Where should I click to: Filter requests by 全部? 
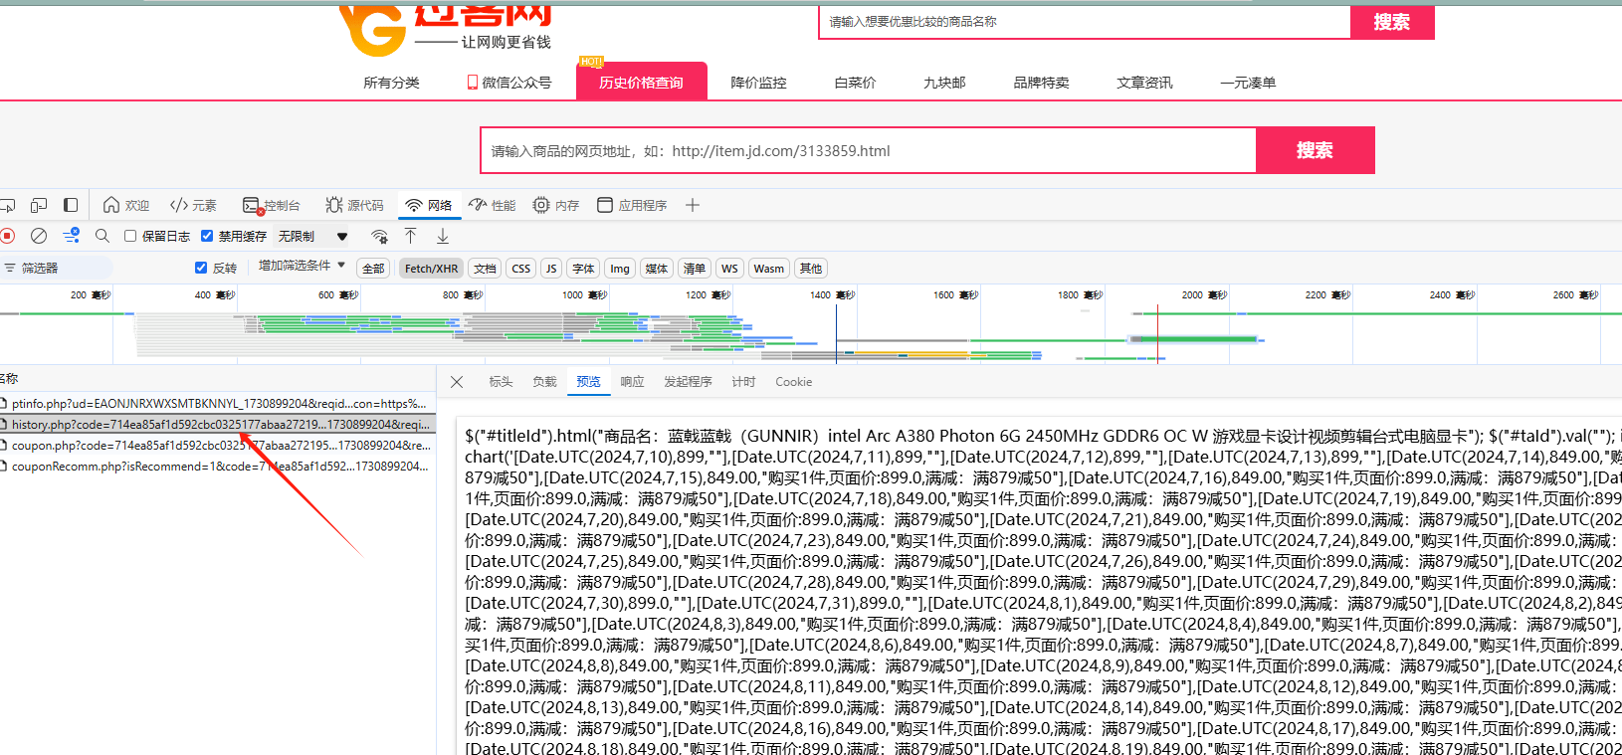tap(373, 269)
